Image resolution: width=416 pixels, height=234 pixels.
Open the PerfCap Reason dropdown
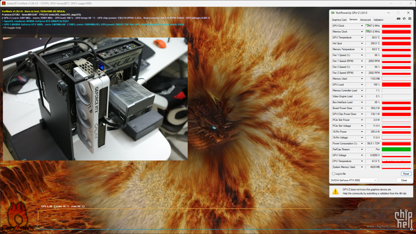click(362, 149)
